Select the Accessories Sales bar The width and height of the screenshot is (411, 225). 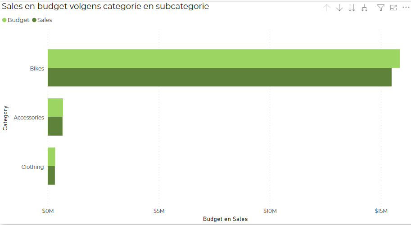[x=55, y=126]
